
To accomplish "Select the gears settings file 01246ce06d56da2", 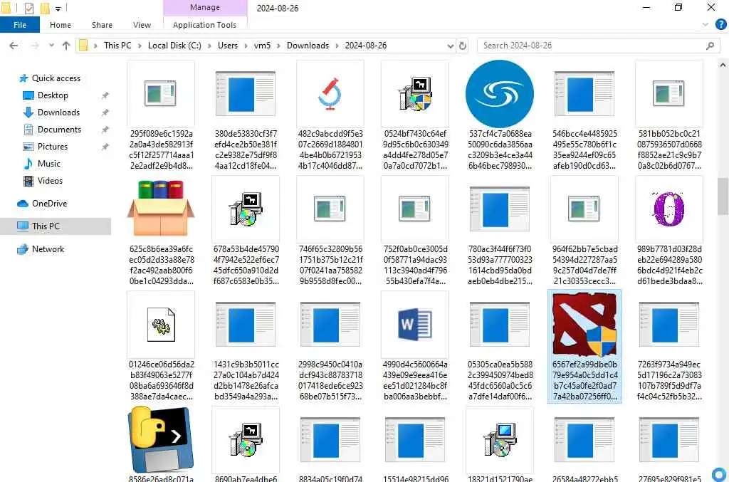I will tap(161, 347).
